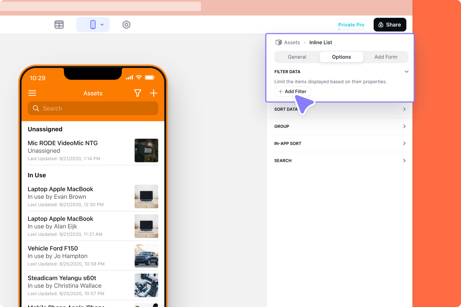Switch to the Add Form tab
461x307 pixels.
pyautogui.click(x=386, y=57)
